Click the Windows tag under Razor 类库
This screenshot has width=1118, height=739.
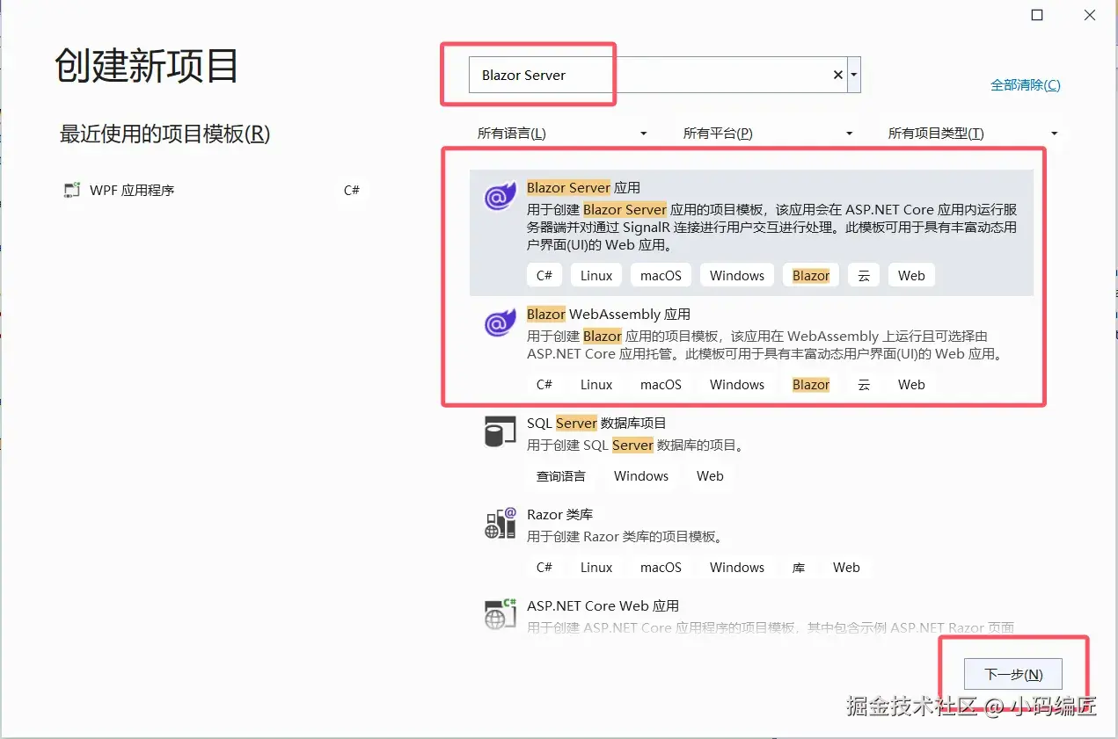pos(737,567)
